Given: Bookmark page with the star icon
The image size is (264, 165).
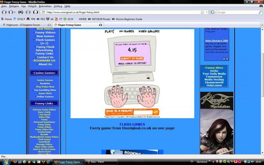Looking at the screenshot, I should pyautogui.click(x=202, y=12).
